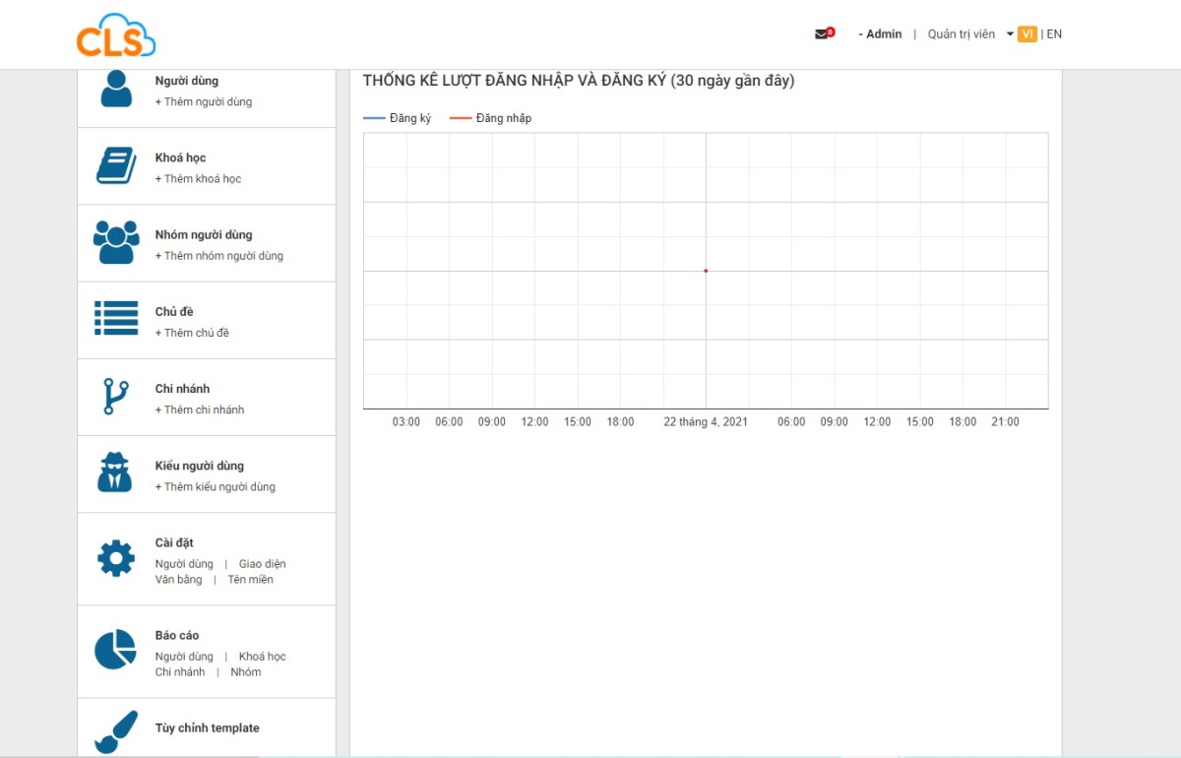Click the Kiểu người dùng spy icon
The image size is (1181, 758).
pyautogui.click(x=115, y=473)
